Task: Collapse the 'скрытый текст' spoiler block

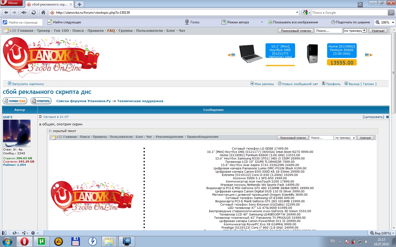Action: pos(50,131)
